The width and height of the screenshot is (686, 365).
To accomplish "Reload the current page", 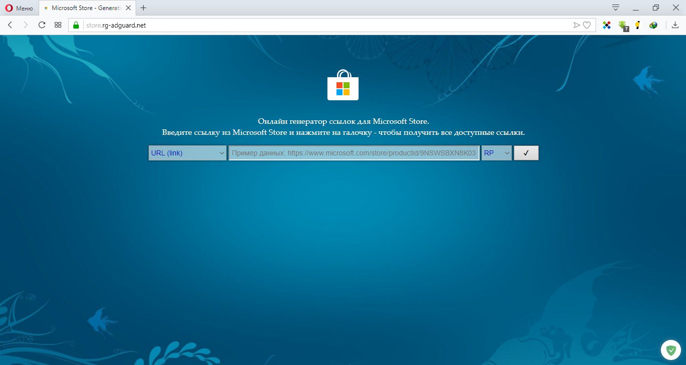I will (42, 25).
